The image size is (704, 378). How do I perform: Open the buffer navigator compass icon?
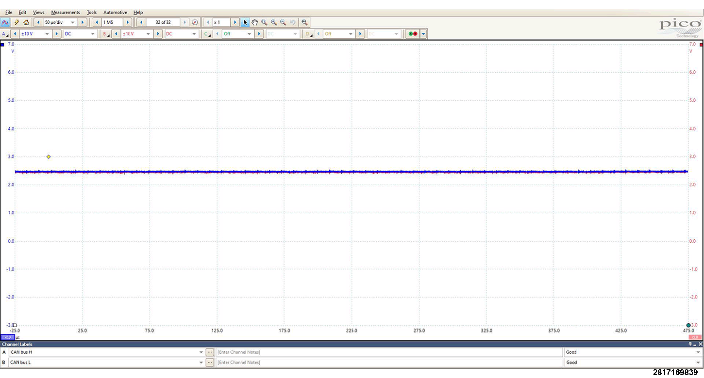(195, 22)
